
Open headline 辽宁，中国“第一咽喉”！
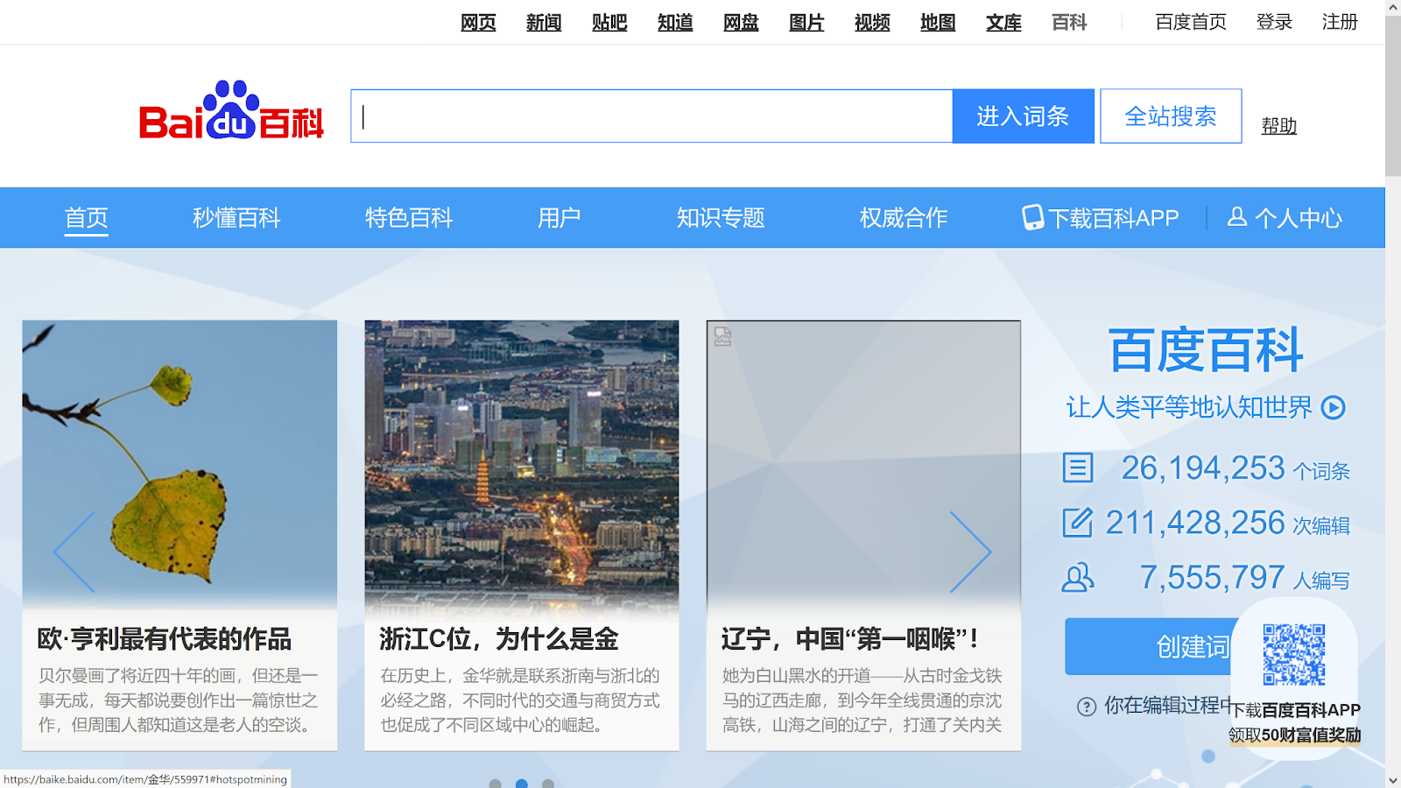click(850, 639)
